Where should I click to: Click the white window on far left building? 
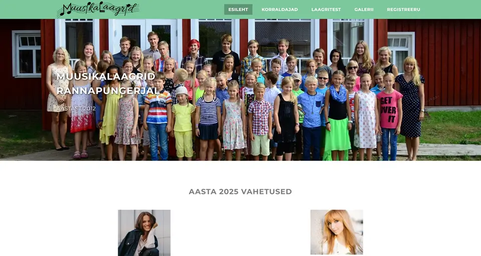click(x=27, y=54)
